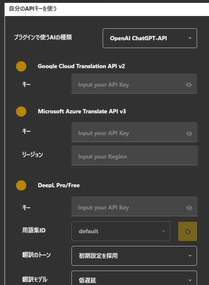Viewport: 209px width, 285px height.
Task: Select the DeepL Pro/Free radio button
Action: click(21, 185)
